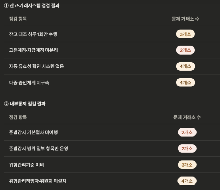220x190 pixels.
Task: Select the 잔고 대조 하루 1회만 수행 row label
Action: pyautogui.click(x=33, y=34)
